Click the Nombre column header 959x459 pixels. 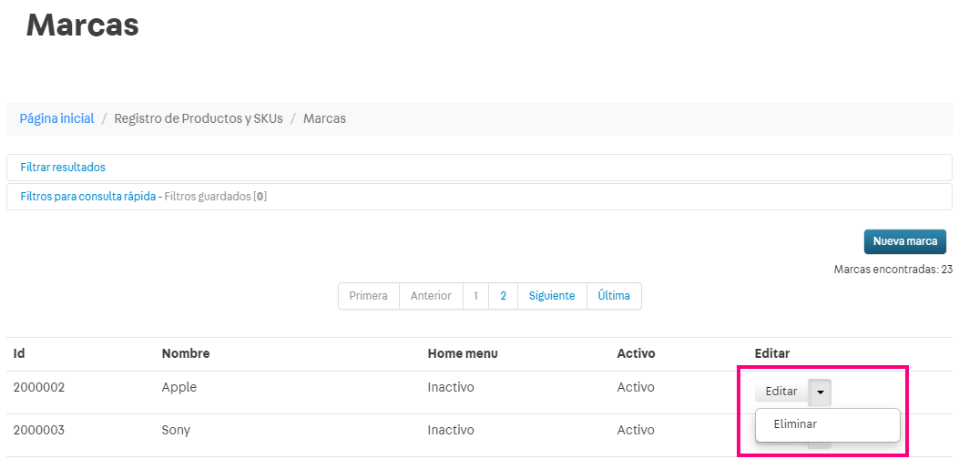[185, 353]
